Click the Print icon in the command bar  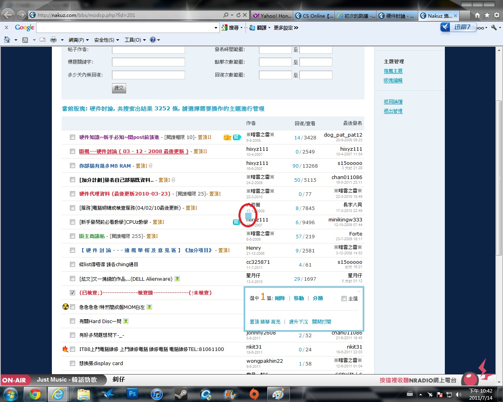click(53, 40)
